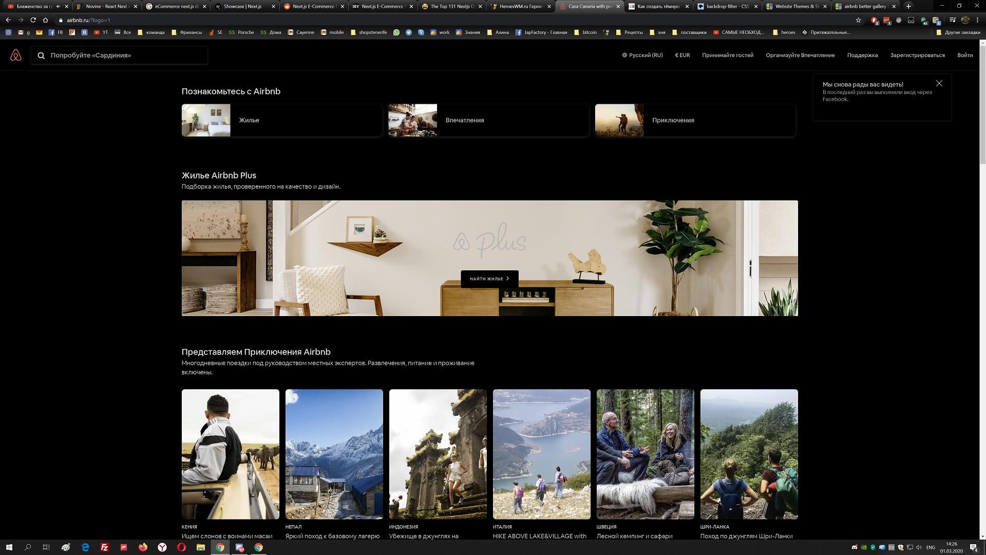The width and height of the screenshot is (986, 555).
Task: Expand the команда bookmarks folder
Action: coord(151,32)
